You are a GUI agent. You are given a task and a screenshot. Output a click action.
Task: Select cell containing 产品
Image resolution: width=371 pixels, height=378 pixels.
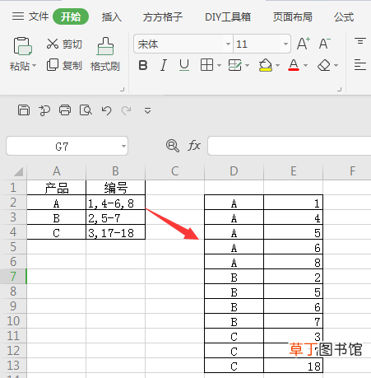pyautogui.click(x=57, y=188)
